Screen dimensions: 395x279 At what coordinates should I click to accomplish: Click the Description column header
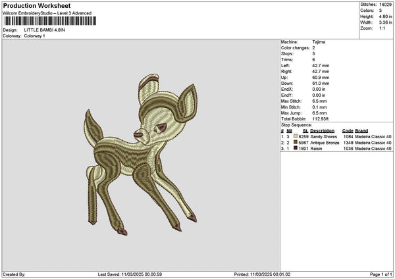pyautogui.click(x=324, y=130)
